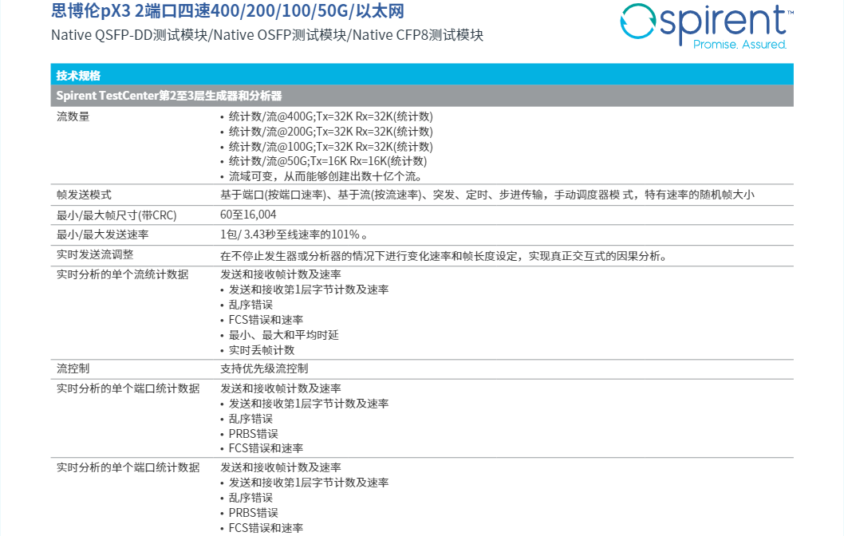844x536 pixels.
Task: Click the 'Promise. Assured.' tagline
Action: [739, 45]
